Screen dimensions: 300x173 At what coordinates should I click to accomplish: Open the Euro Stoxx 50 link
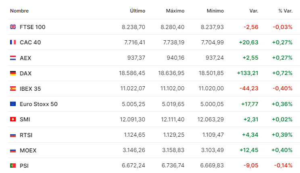39,104
